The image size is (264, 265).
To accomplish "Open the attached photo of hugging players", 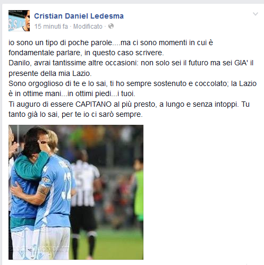I will tap(76, 192).
